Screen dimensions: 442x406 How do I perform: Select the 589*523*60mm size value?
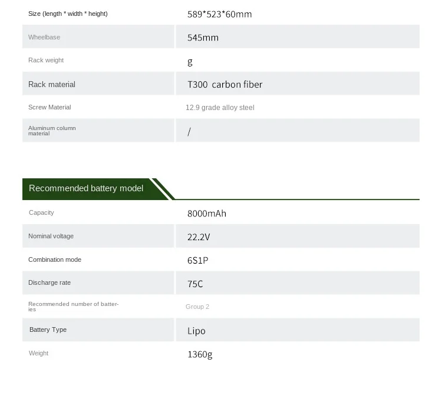220,14
